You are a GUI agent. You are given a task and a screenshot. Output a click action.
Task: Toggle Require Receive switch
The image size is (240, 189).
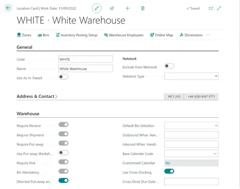[63, 125]
